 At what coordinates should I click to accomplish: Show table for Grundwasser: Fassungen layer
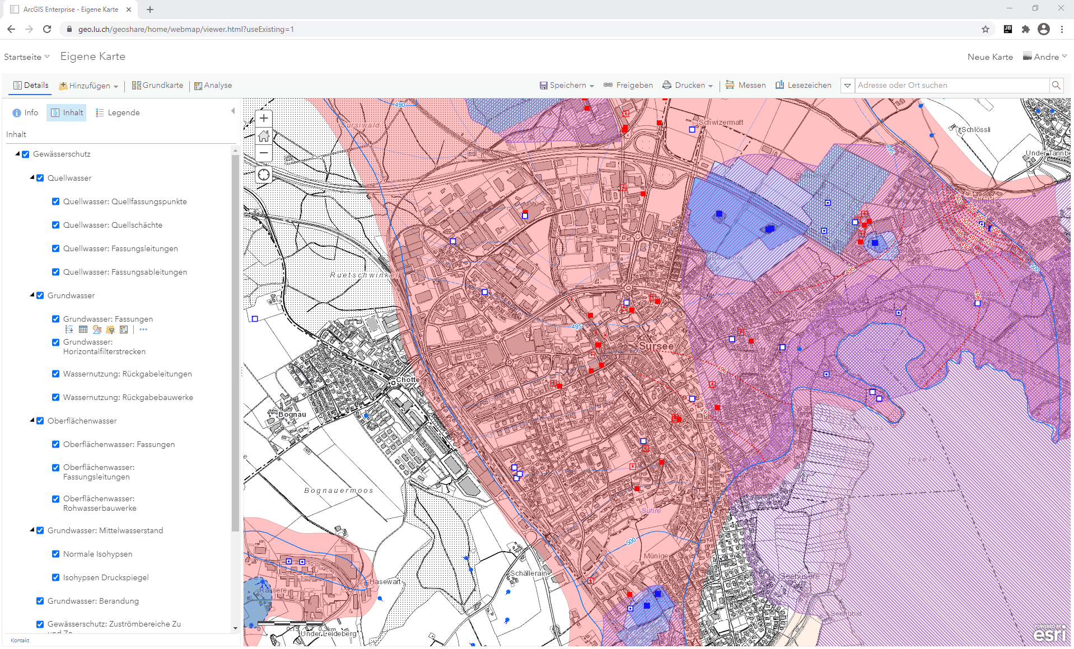click(x=83, y=330)
